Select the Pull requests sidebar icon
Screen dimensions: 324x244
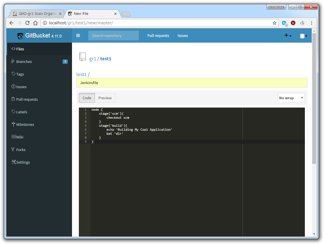click(x=13, y=99)
